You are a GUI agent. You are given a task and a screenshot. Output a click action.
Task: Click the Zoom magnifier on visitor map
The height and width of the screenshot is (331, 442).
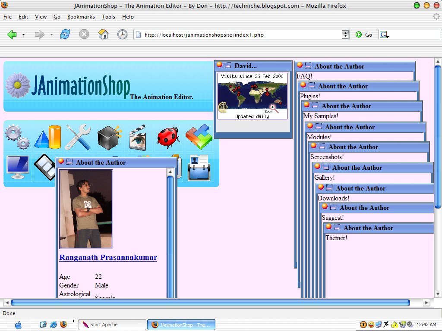point(273,108)
